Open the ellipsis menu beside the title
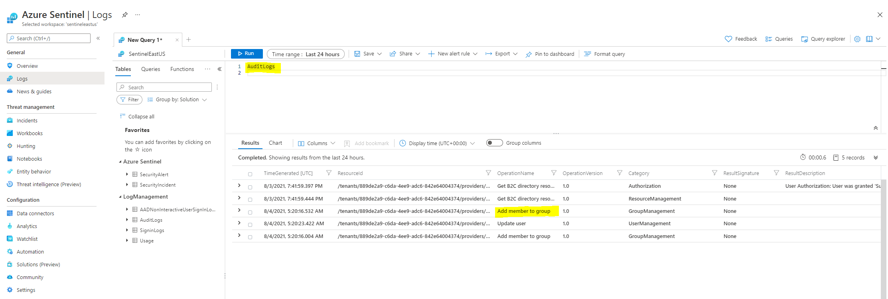This screenshot has height=299, width=888. [x=138, y=15]
